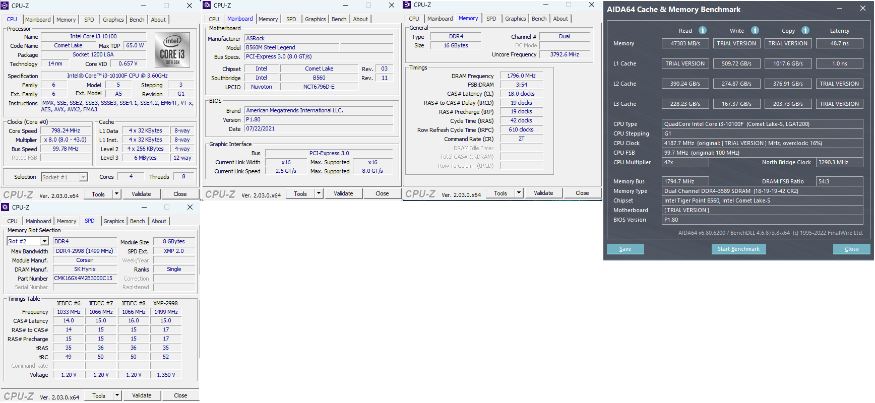This screenshot has height=403, width=875.
Task: Click the Copy info icon in AIDA64
Action: coord(805,30)
